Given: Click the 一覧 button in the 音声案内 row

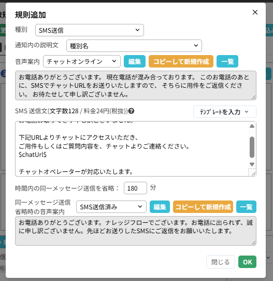Looking at the screenshot, I should point(227,61).
